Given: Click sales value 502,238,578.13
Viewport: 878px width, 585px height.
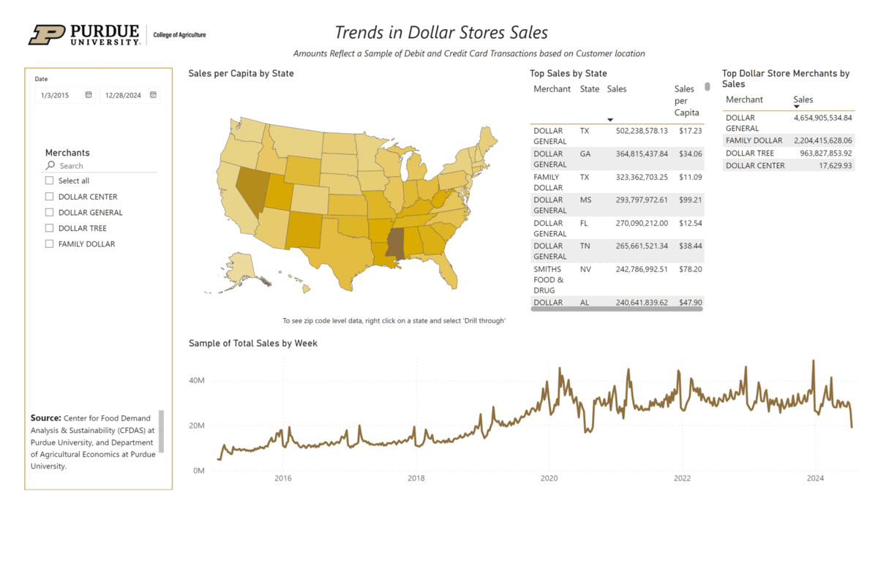Looking at the screenshot, I should (x=642, y=131).
